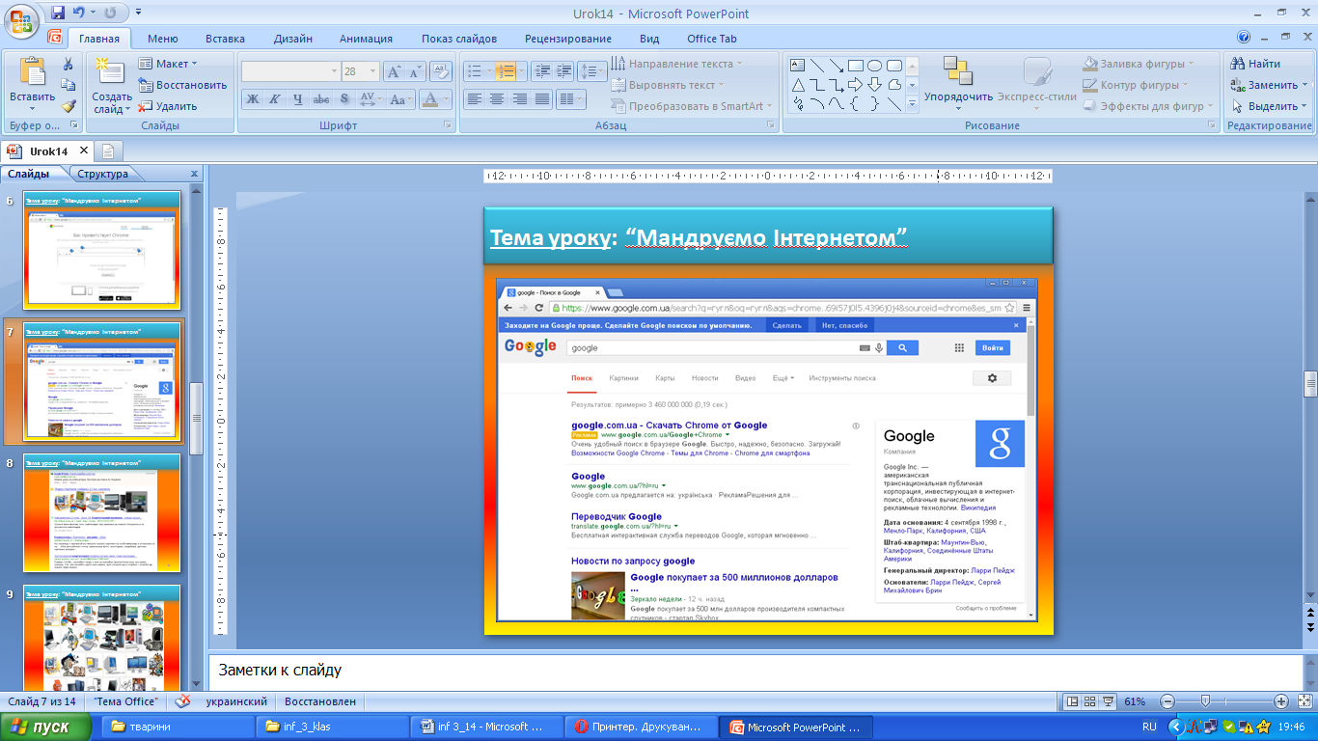
Task: Click the Заменить button
Action: [1269, 85]
